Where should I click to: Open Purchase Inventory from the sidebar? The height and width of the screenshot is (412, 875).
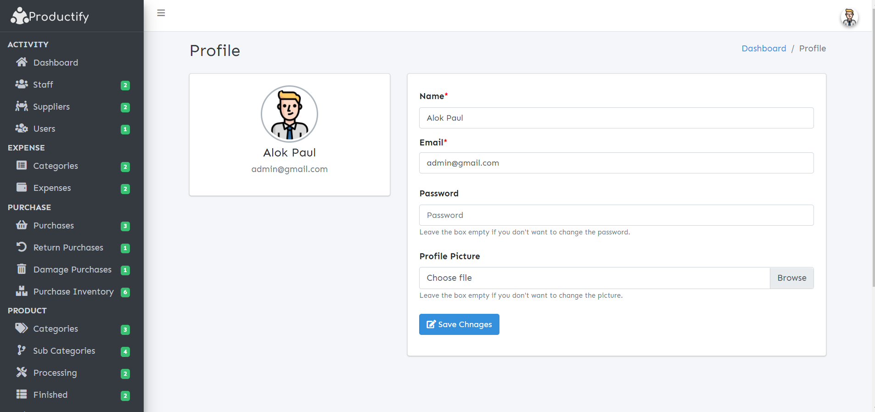point(73,292)
